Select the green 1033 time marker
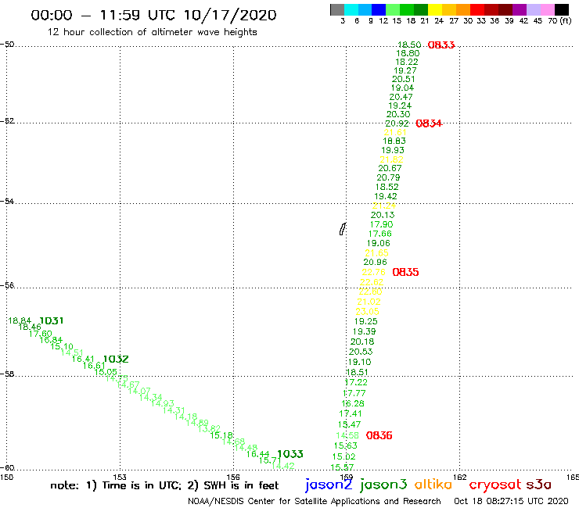This screenshot has width=579, height=508. [x=290, y=454]
